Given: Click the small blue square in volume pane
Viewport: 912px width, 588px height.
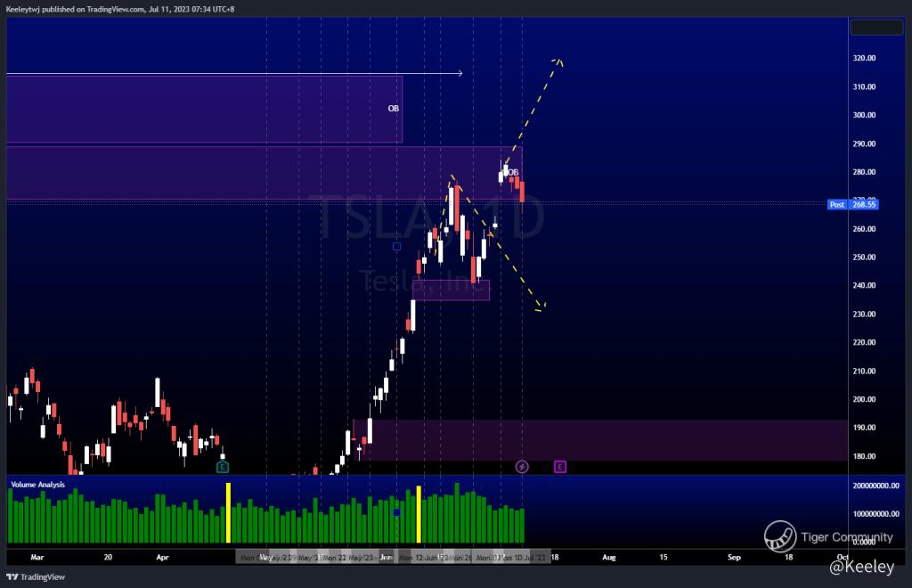Looking at the screenshot, I should click(x=396, y=512).
